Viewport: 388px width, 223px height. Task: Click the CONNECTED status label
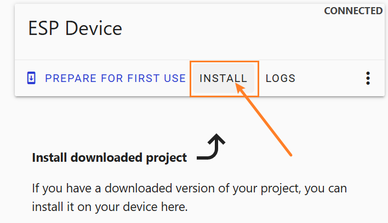353,11
